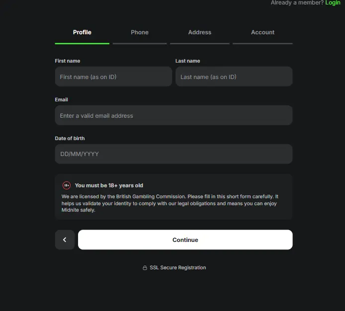Select the Email address input box

point(173,116)
